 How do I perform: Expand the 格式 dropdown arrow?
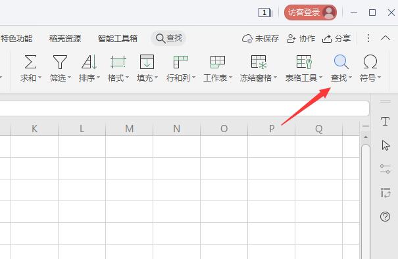coord(127,77)
